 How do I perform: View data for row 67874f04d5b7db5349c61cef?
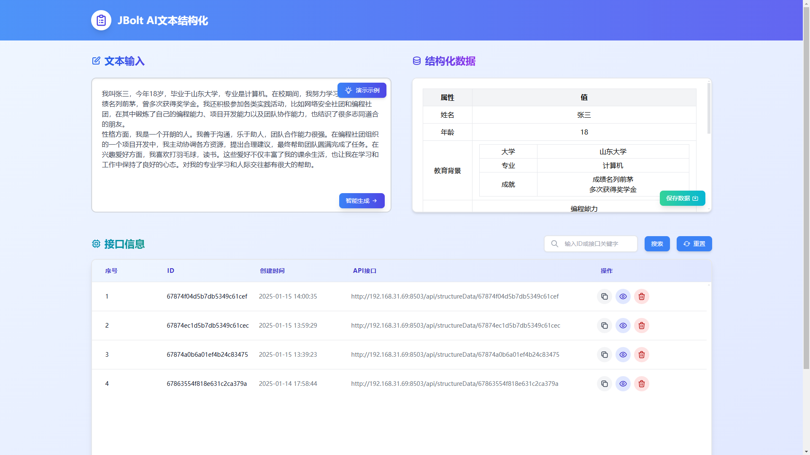point(623,296)
